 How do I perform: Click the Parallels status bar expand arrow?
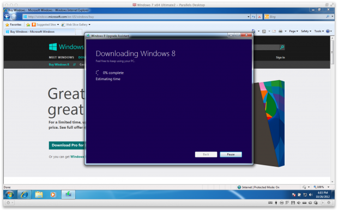(x=323, y=203)
